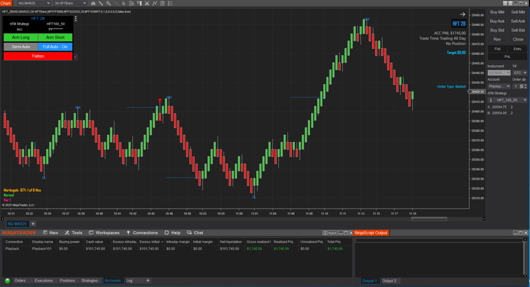Select the cursor pointer tool icon

[x=124, y=3]
